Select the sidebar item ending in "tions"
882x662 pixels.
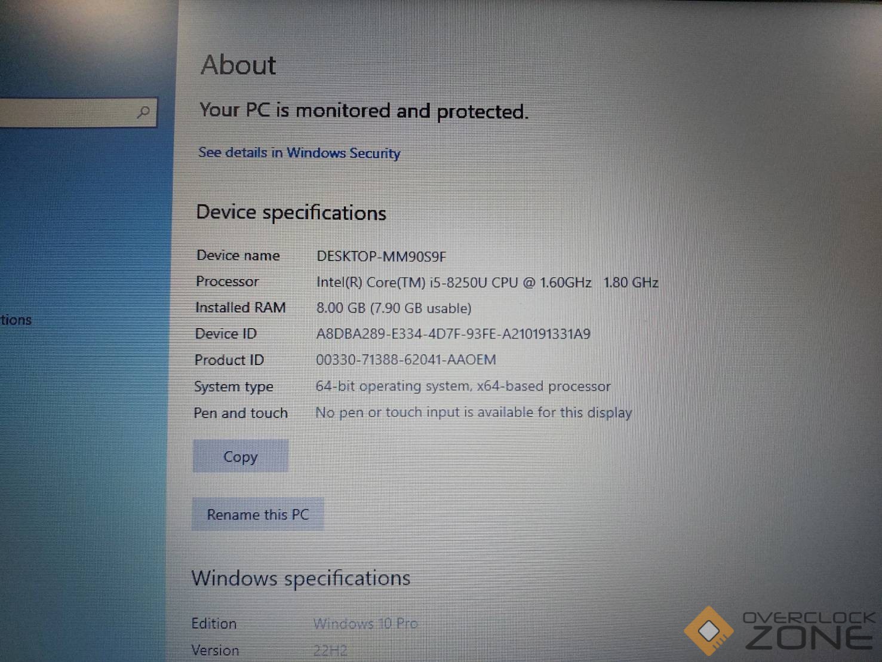click(16, 320)
